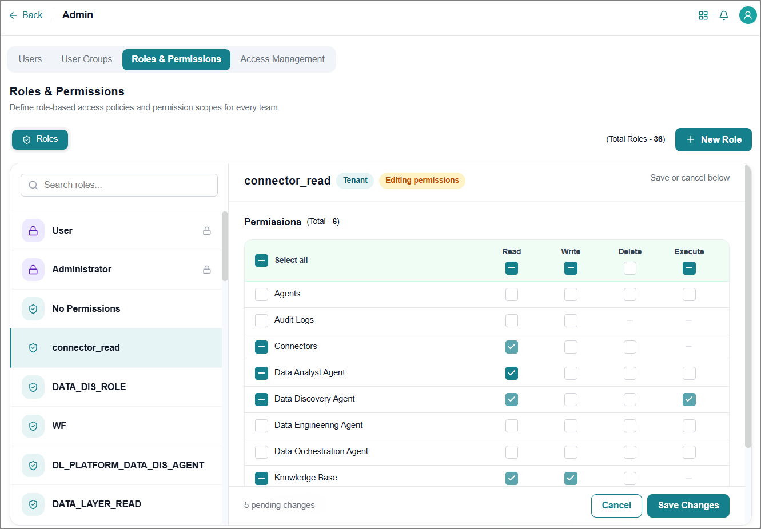
Task: Uncheck Write for Knowledge Base
Action: click(571, 478)
